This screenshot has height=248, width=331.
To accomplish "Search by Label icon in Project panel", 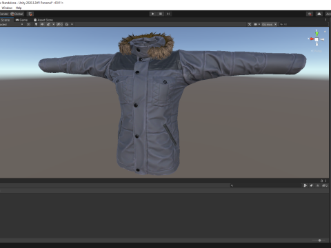I will tap(312, 185).
